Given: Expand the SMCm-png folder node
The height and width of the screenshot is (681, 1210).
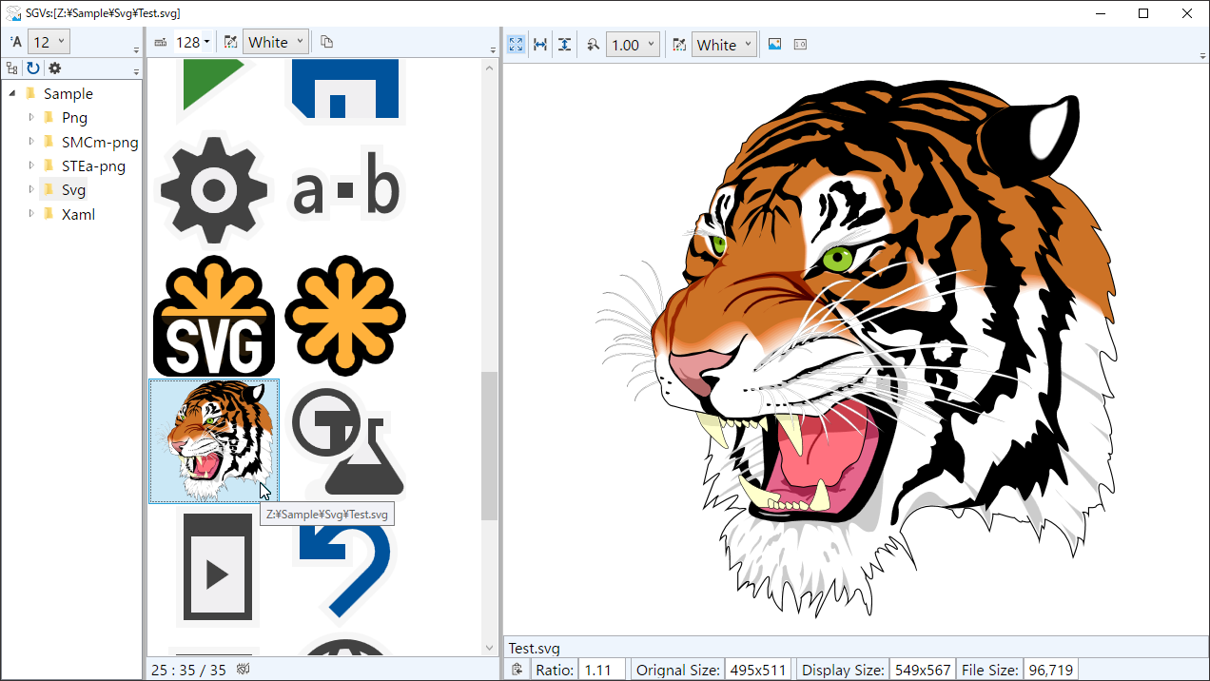Looking at the screenshot, I should (x=31, y=142).
